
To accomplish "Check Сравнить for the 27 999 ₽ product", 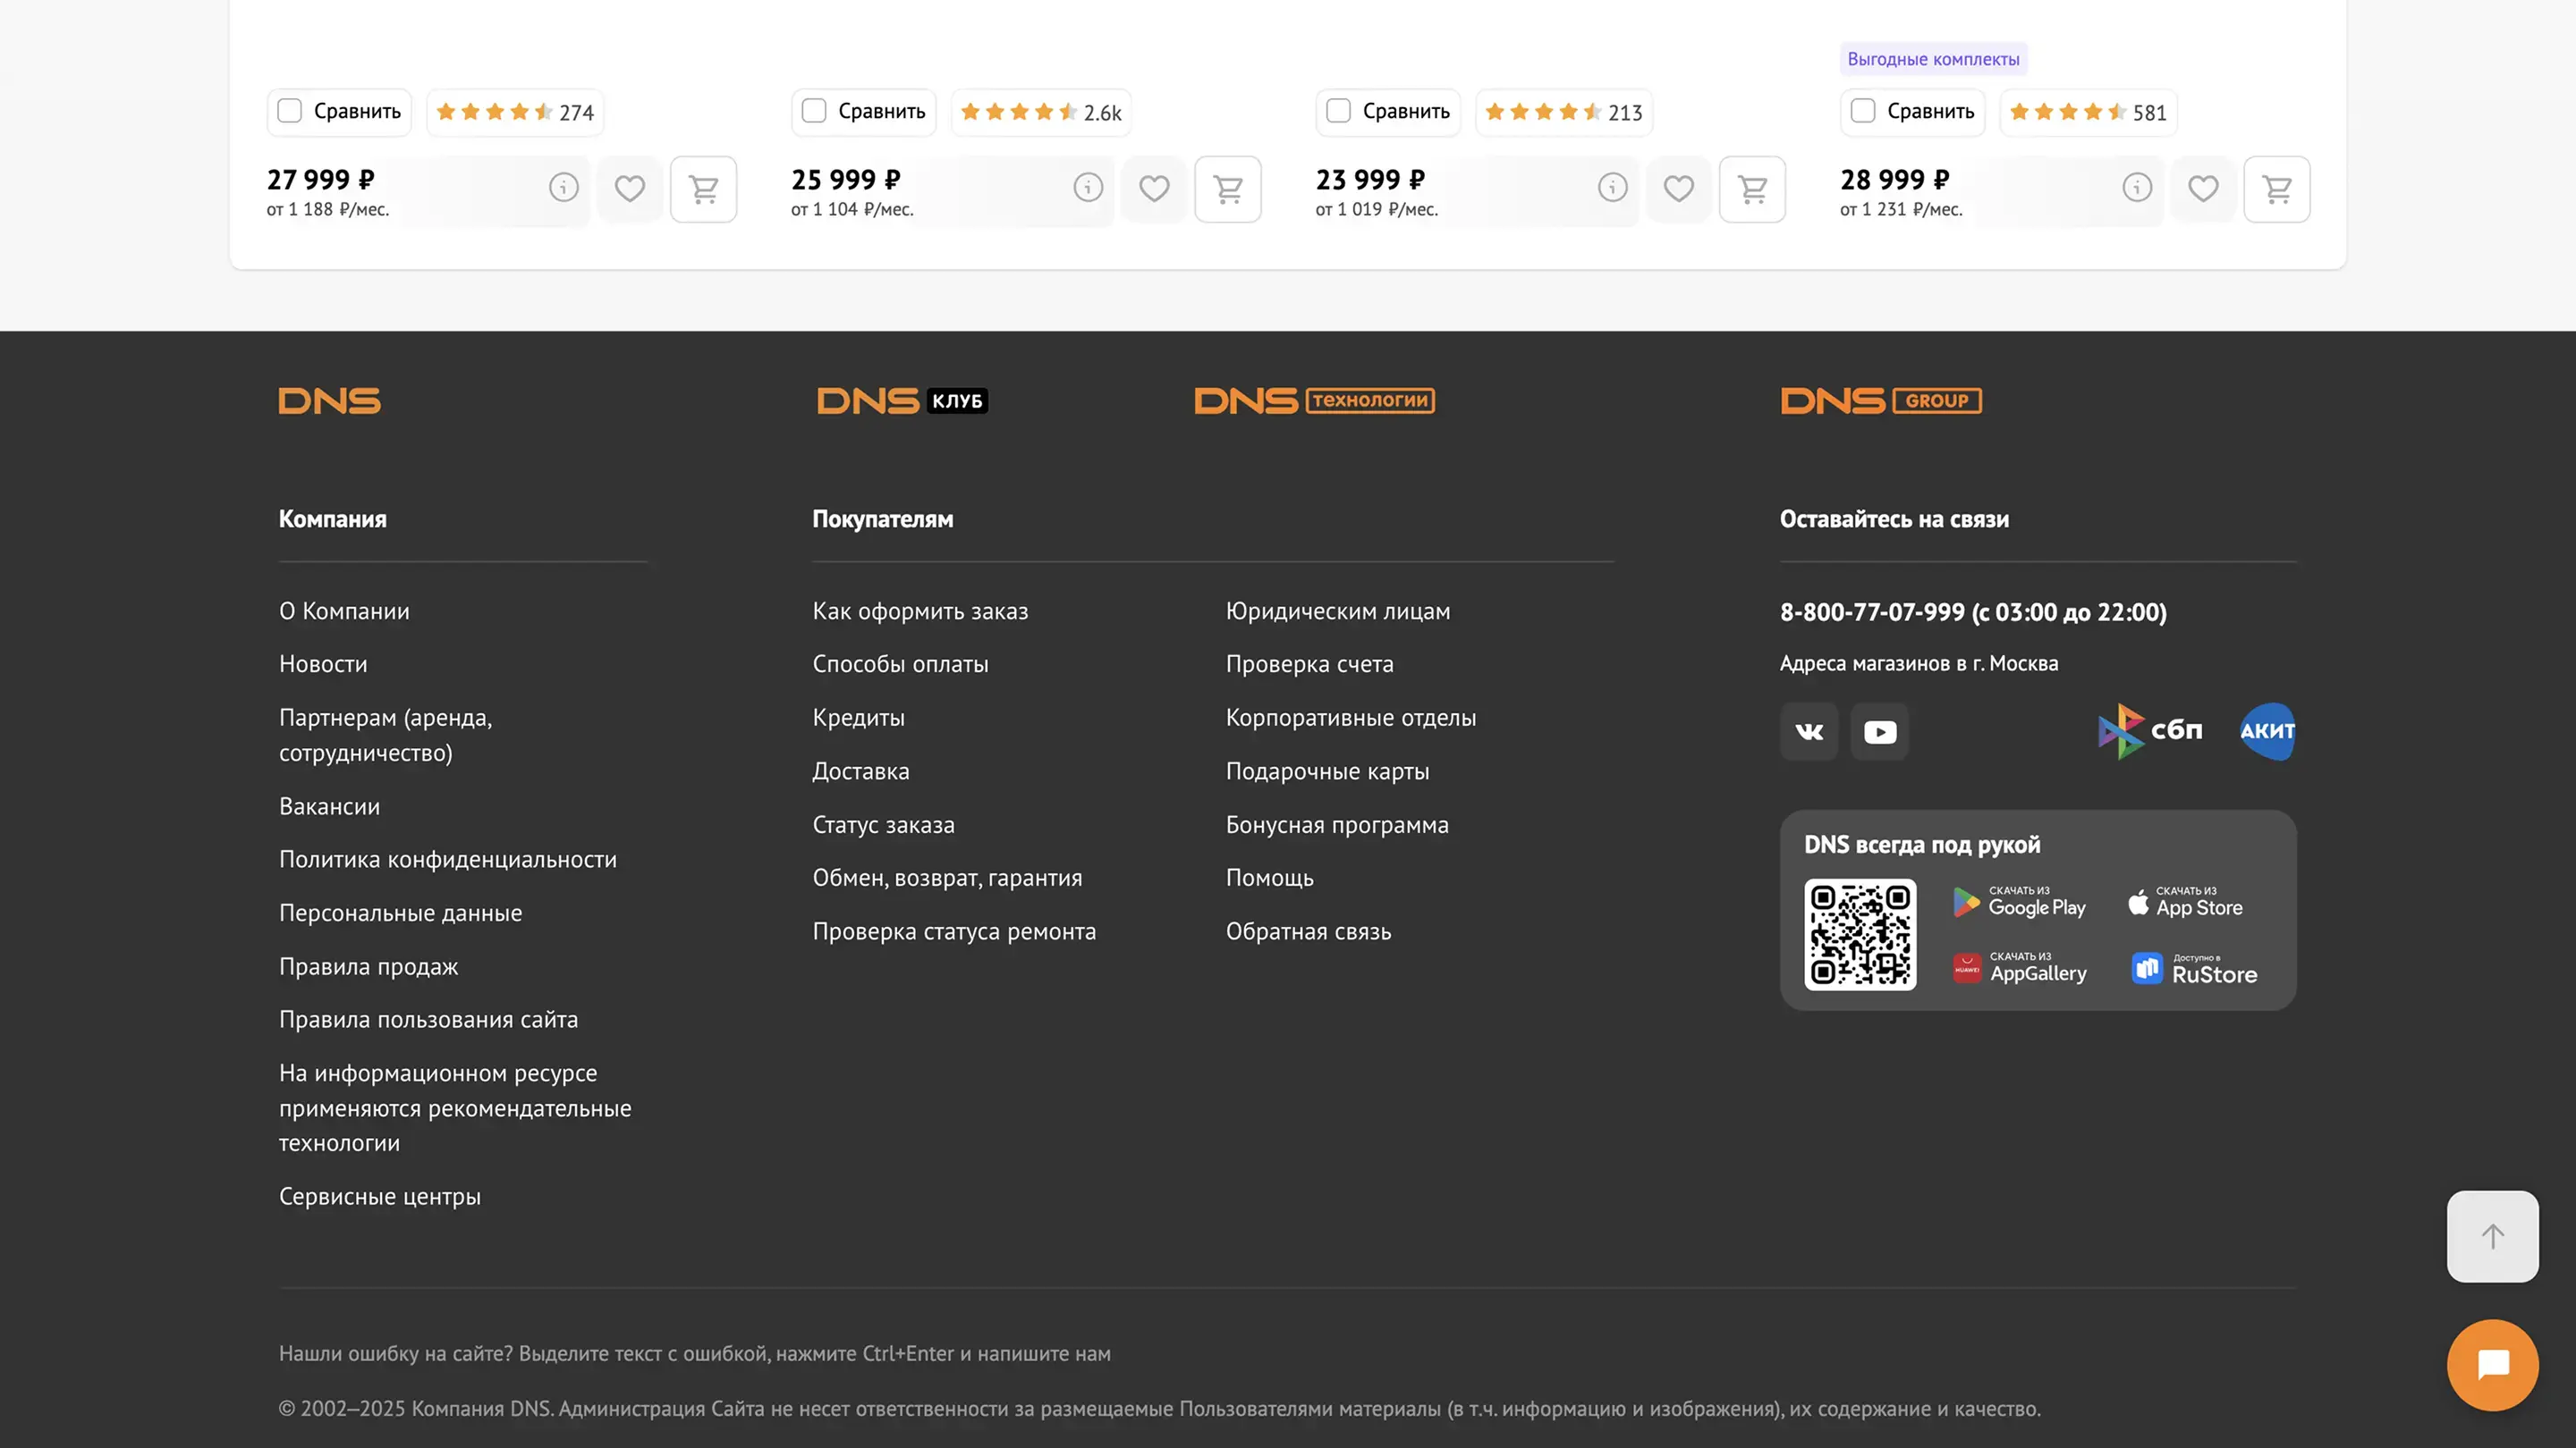I will point(290,111).
